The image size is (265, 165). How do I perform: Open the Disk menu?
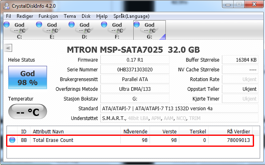[86, 16]
